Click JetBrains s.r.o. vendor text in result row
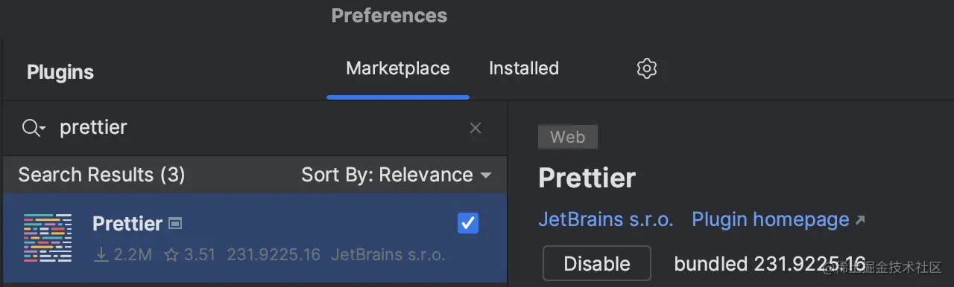This screenshot has width=954, height=287. click(x=388, y=255)
